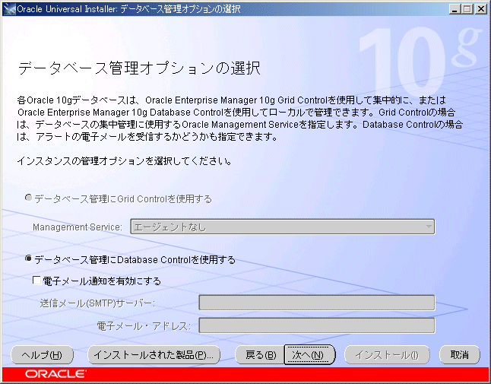
Task: Open インストールされた製品(P)... button
Action: point(154,355)
